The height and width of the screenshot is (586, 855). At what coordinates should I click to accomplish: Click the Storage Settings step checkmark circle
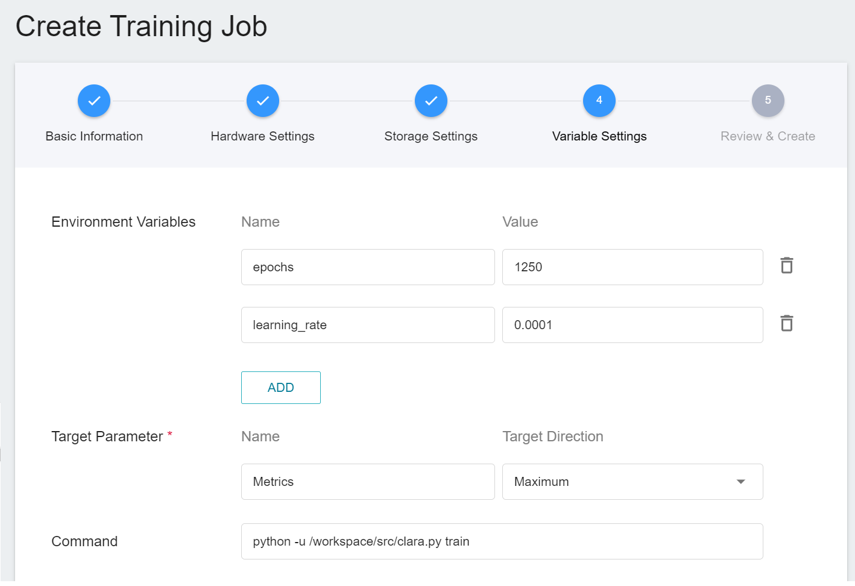(x=431, y=101)
